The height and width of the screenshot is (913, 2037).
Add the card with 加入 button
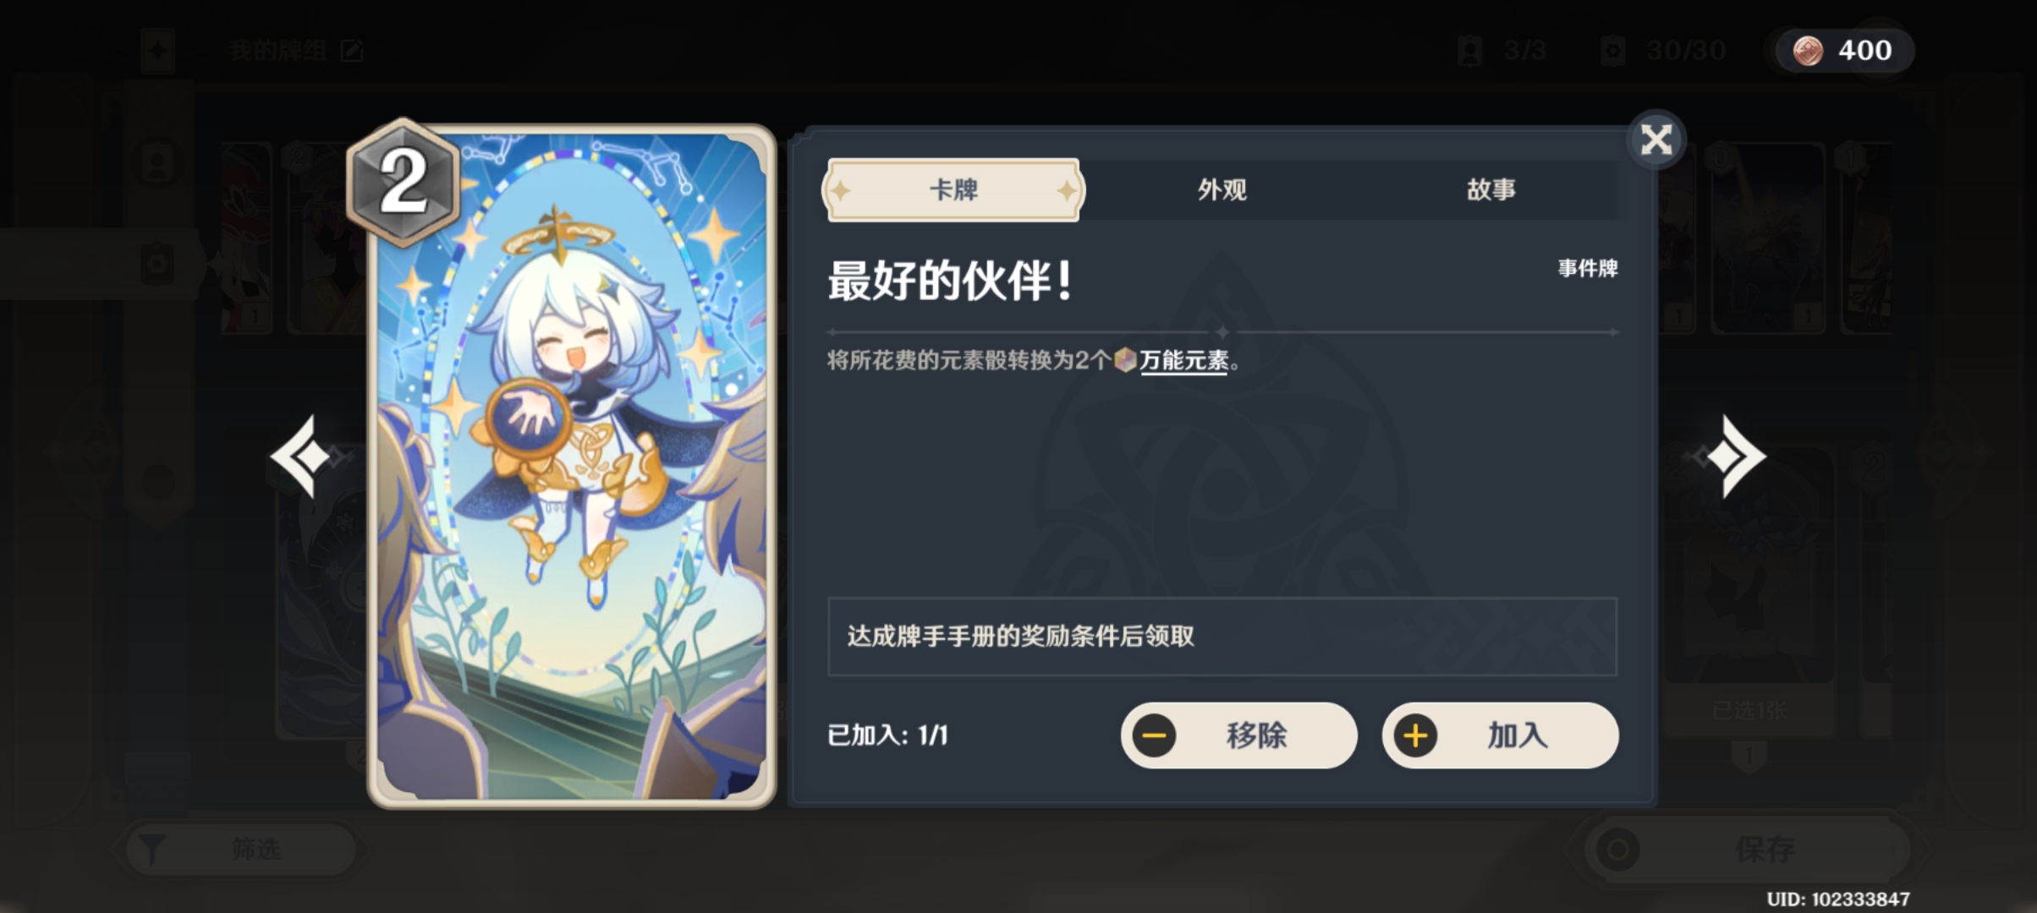[x=1501, y=735]
